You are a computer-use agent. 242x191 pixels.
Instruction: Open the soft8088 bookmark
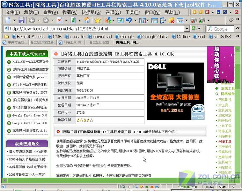(220, 37)
